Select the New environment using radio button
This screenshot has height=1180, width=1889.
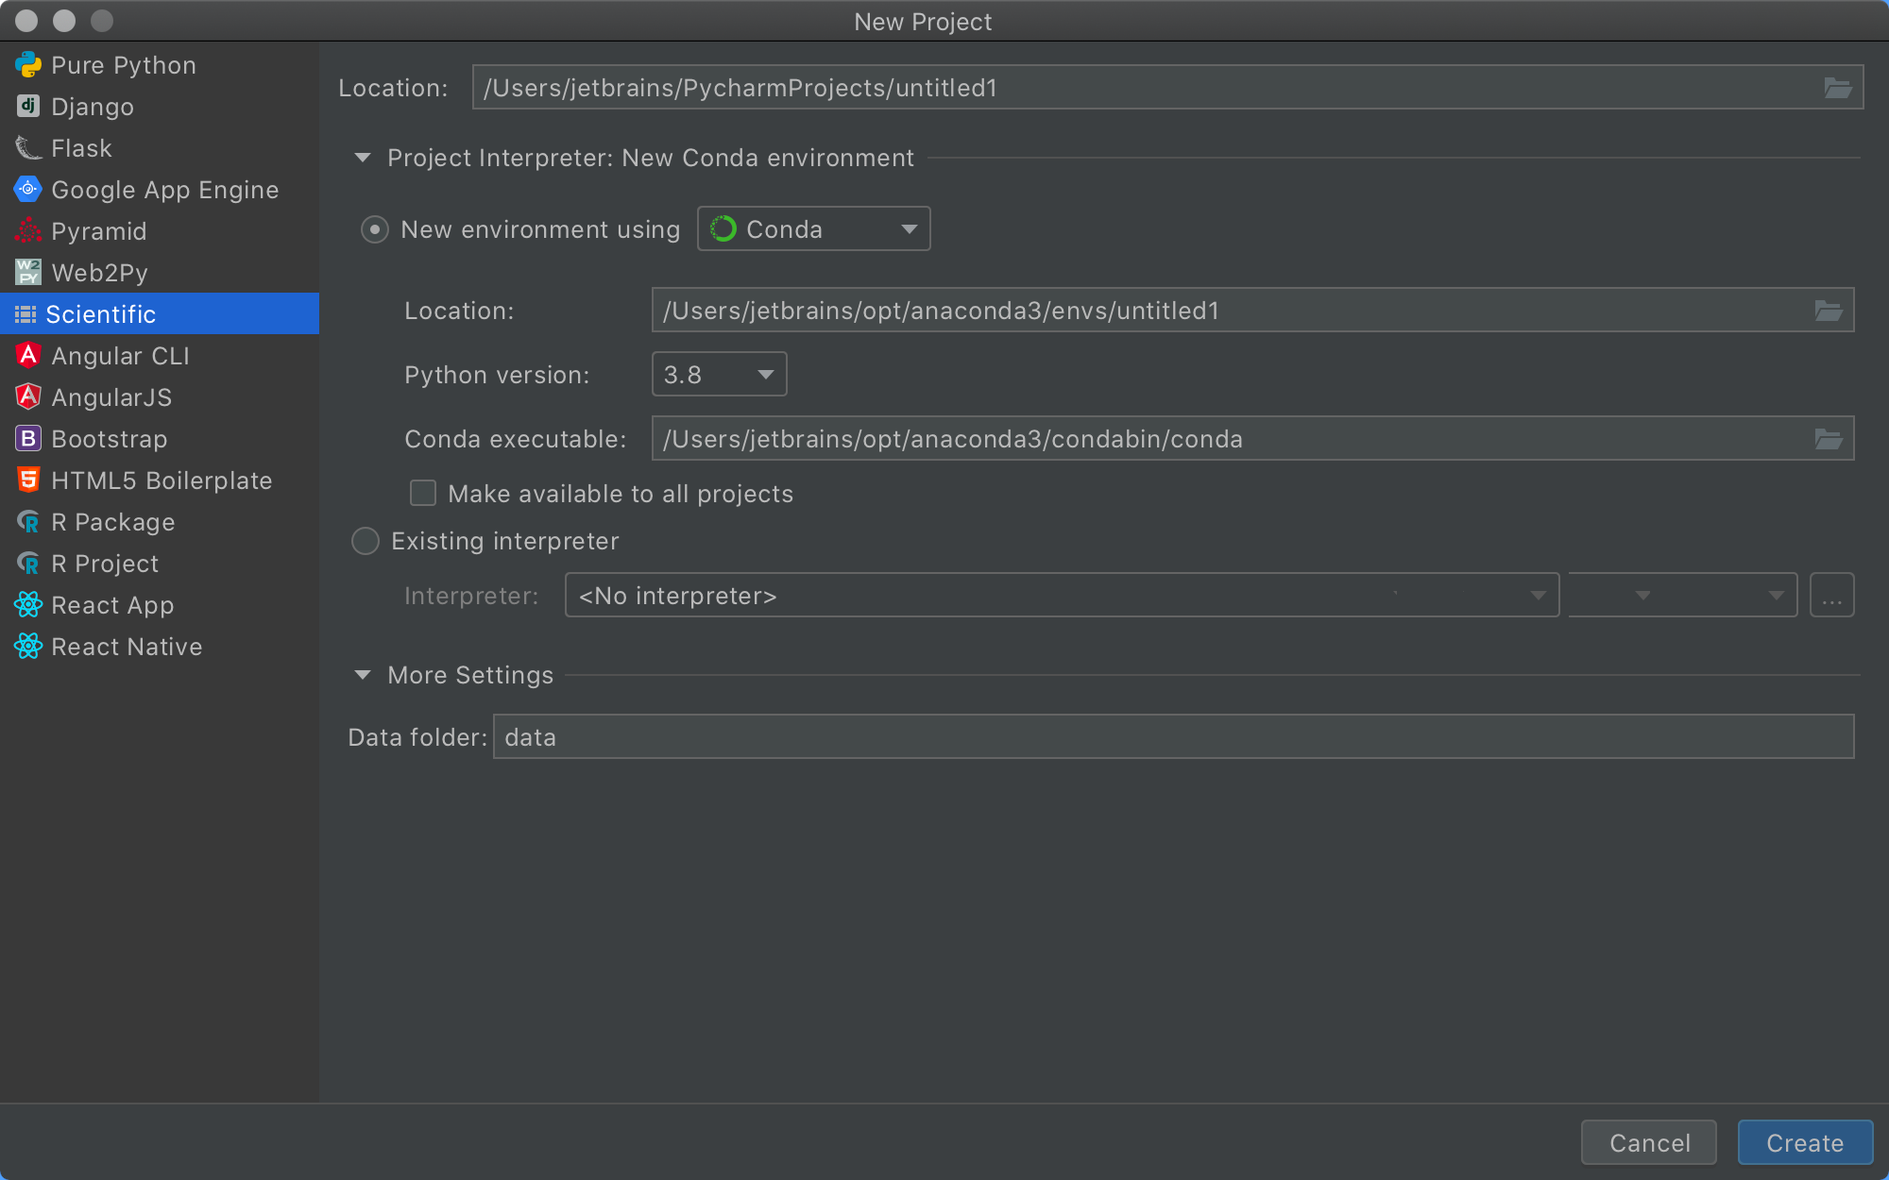click(375, 229)
